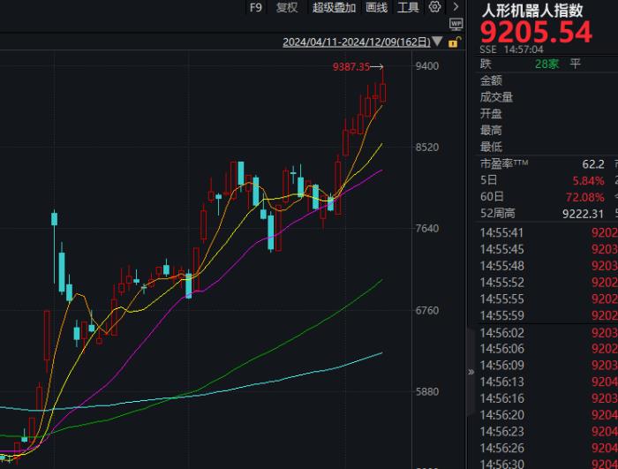Collapse the side panel using double-arrow handle
This screenshot has height=469, width=618.
point(471,372)
